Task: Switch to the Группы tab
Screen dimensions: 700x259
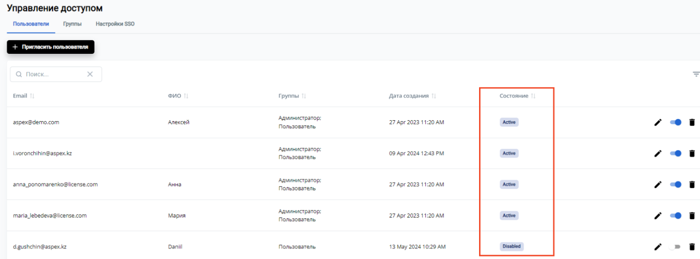Action: (x=72, y=24)
